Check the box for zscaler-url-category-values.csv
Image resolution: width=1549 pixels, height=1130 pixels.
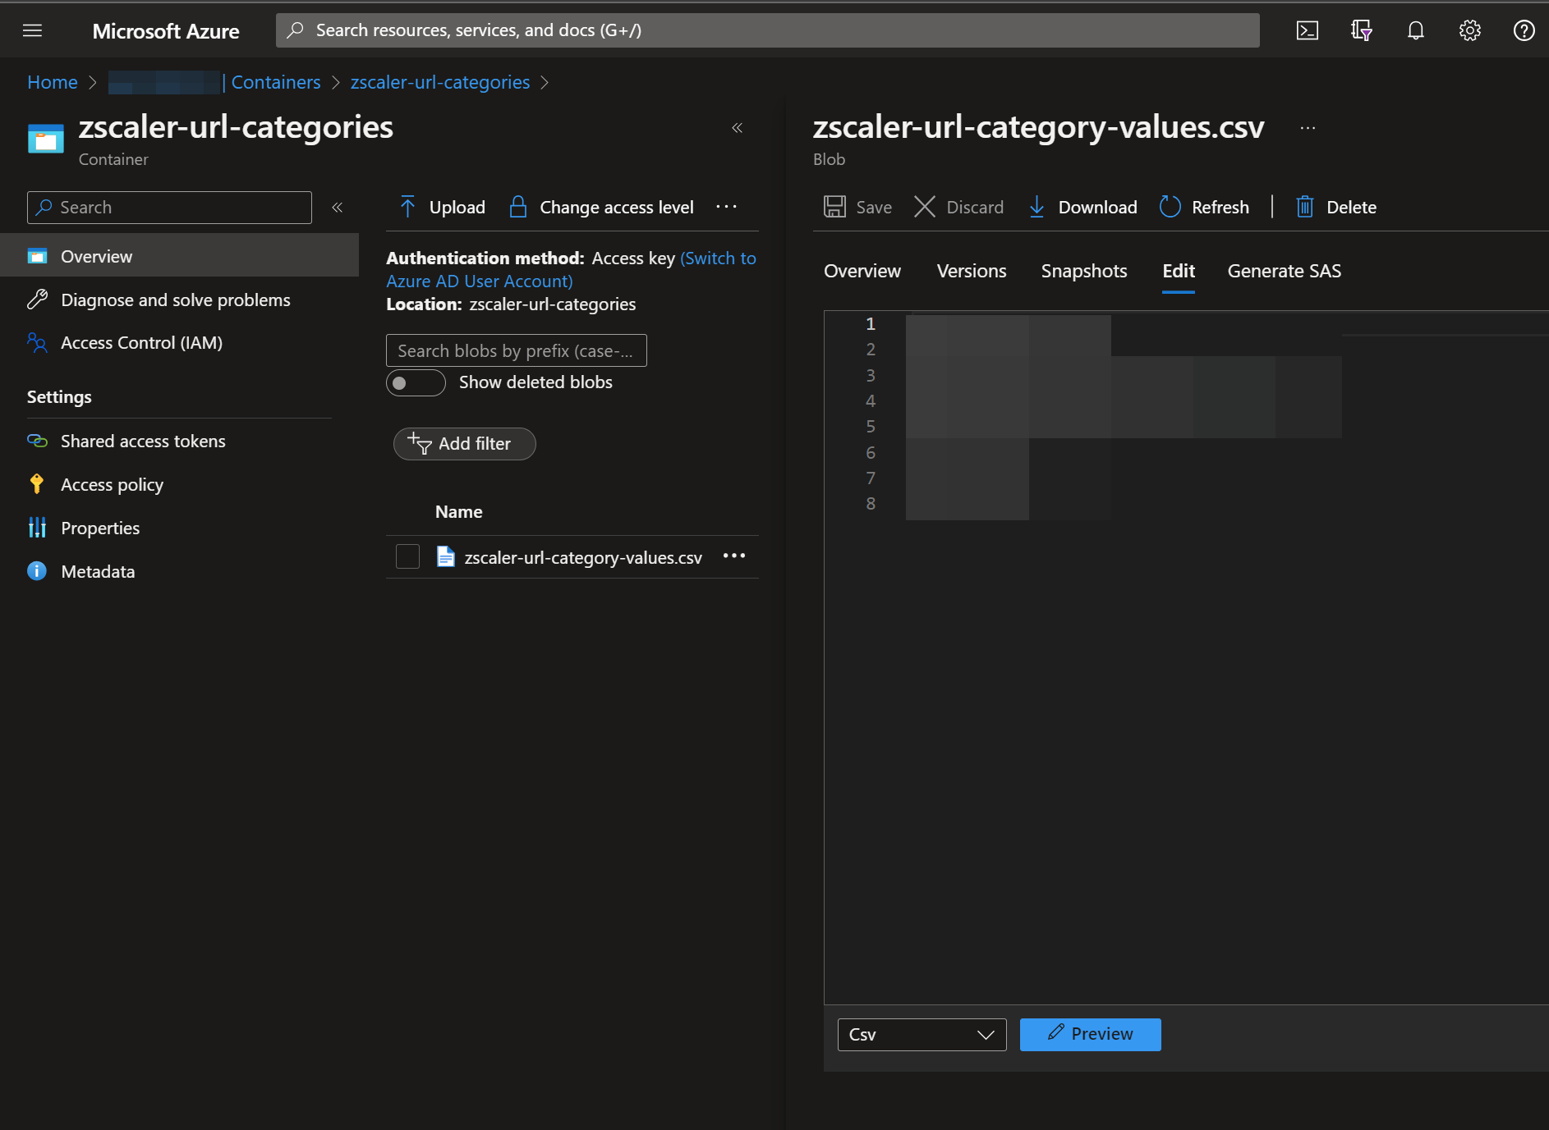click(407, 556)
